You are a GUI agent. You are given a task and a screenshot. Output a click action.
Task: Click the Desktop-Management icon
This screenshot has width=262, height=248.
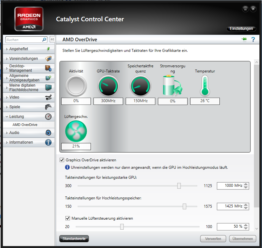pyautogui.click(x=48, y=68)
